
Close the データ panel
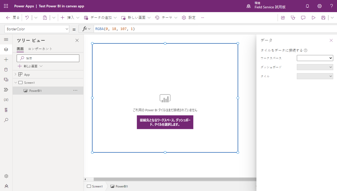point(331,40)
